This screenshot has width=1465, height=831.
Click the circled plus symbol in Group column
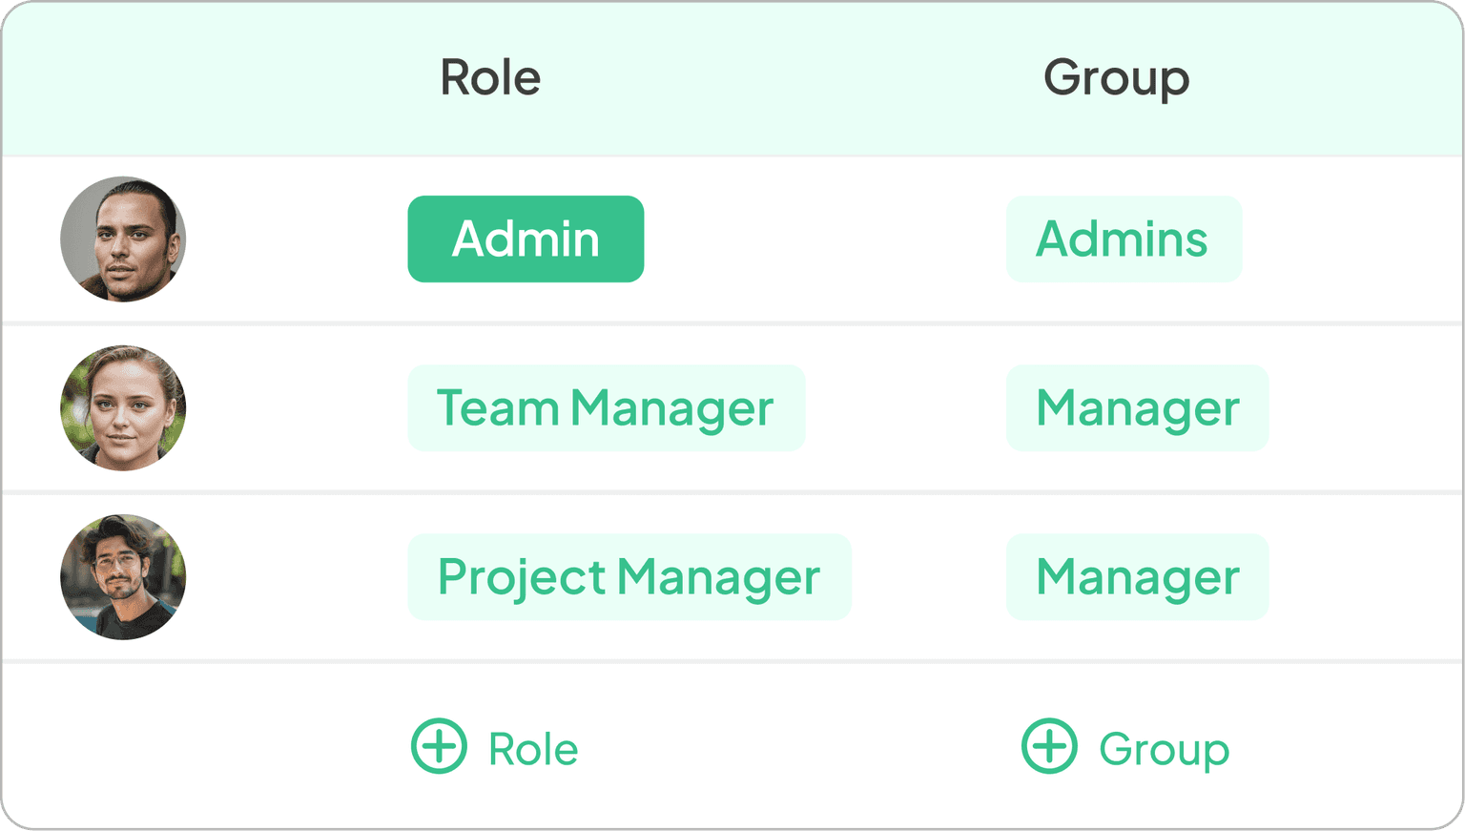pos(1049,747)
